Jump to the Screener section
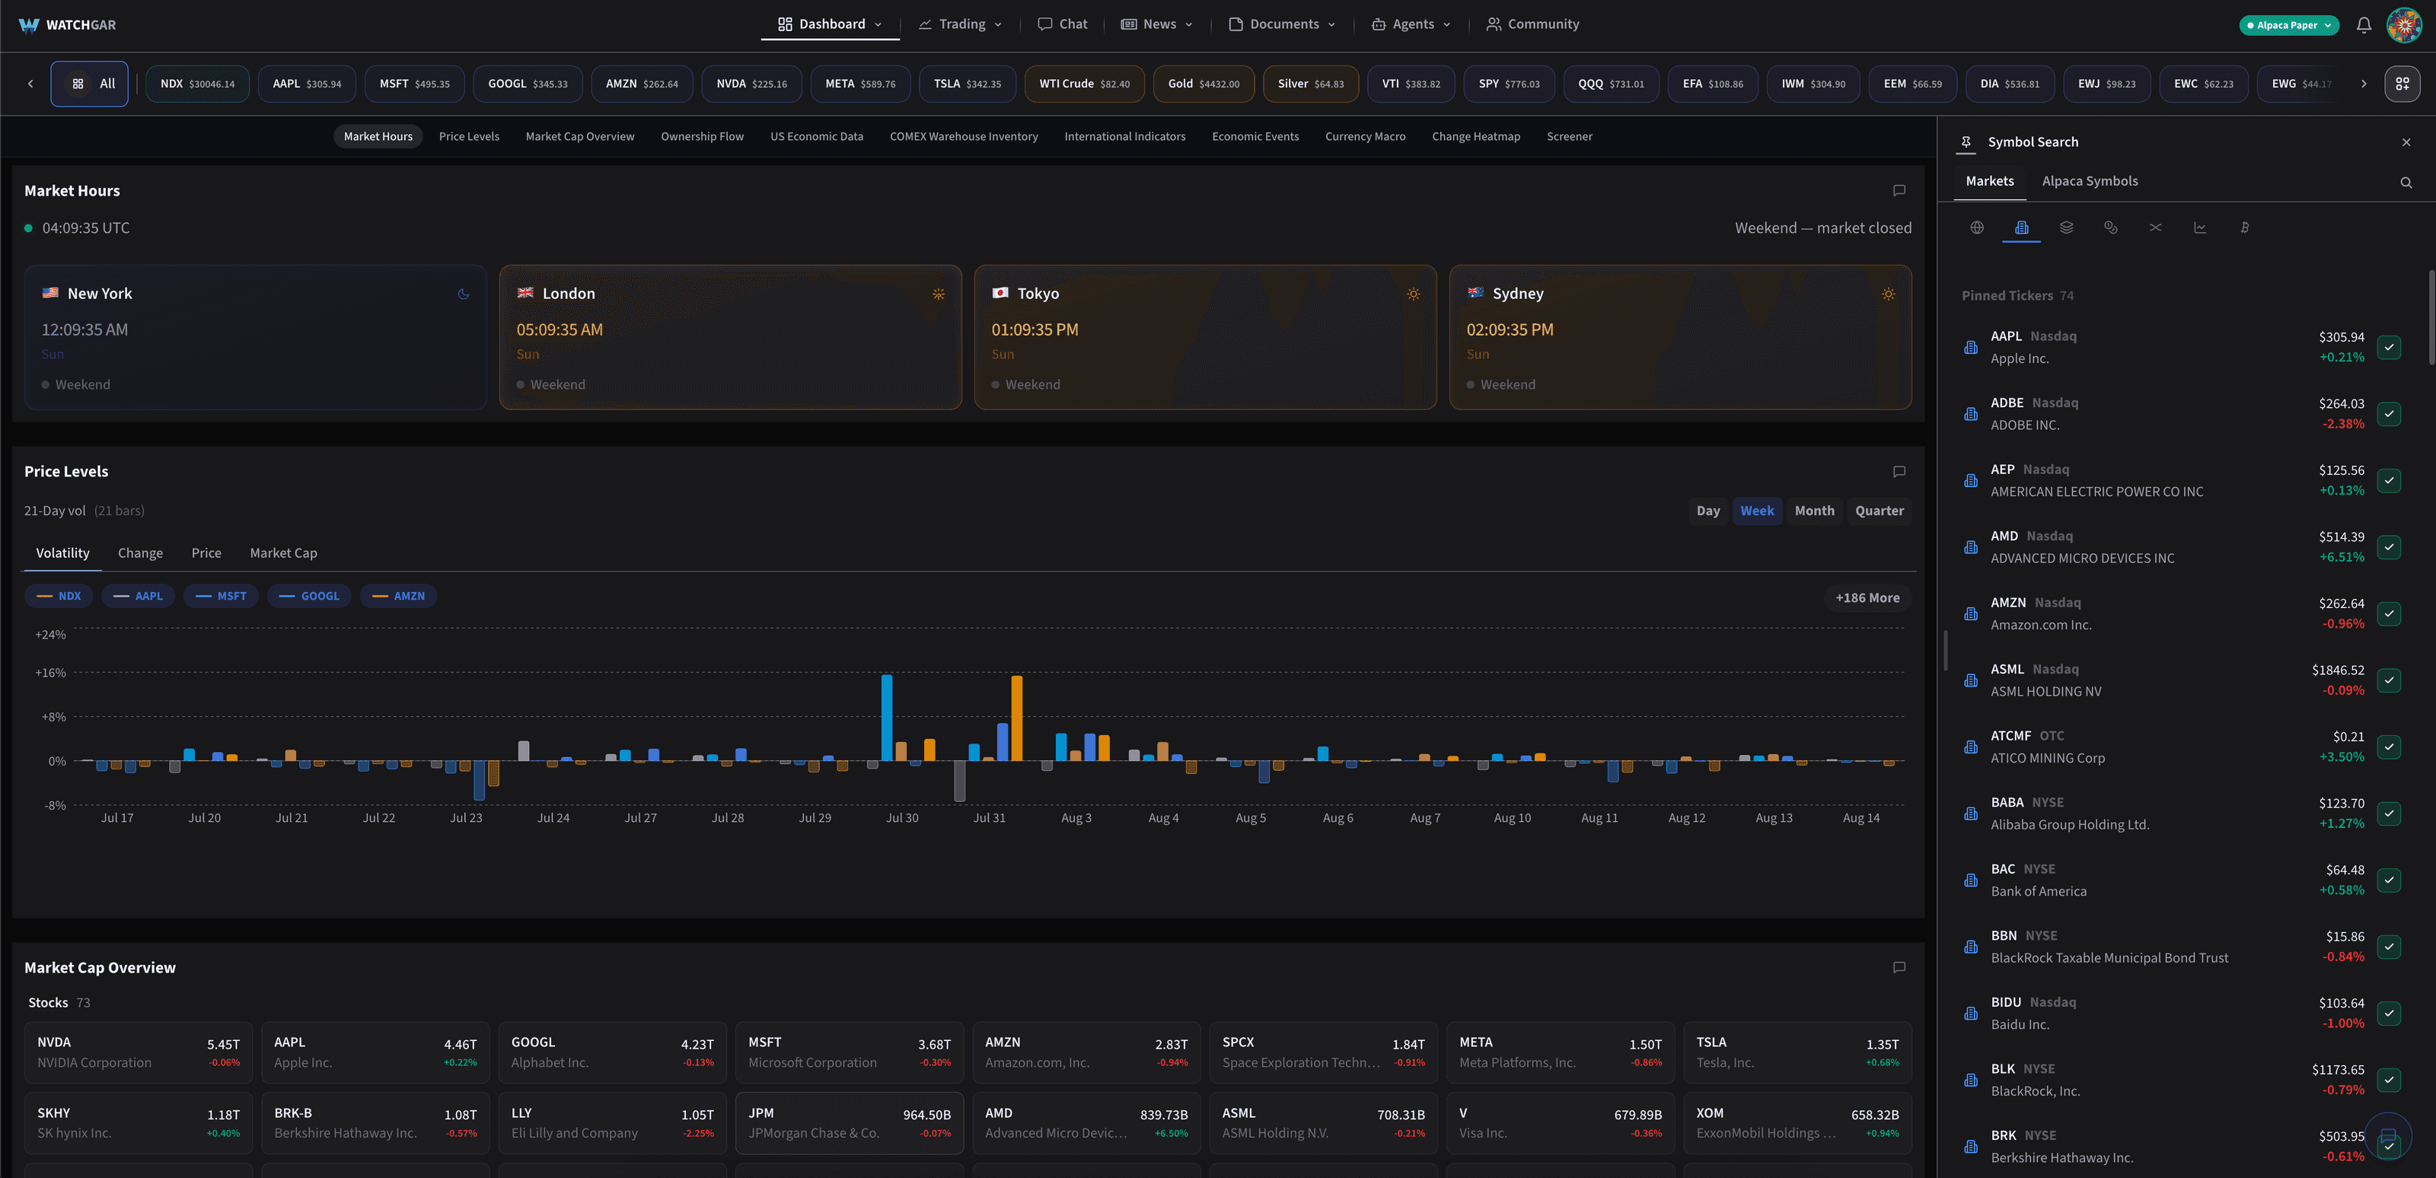 coord(1569,137)
